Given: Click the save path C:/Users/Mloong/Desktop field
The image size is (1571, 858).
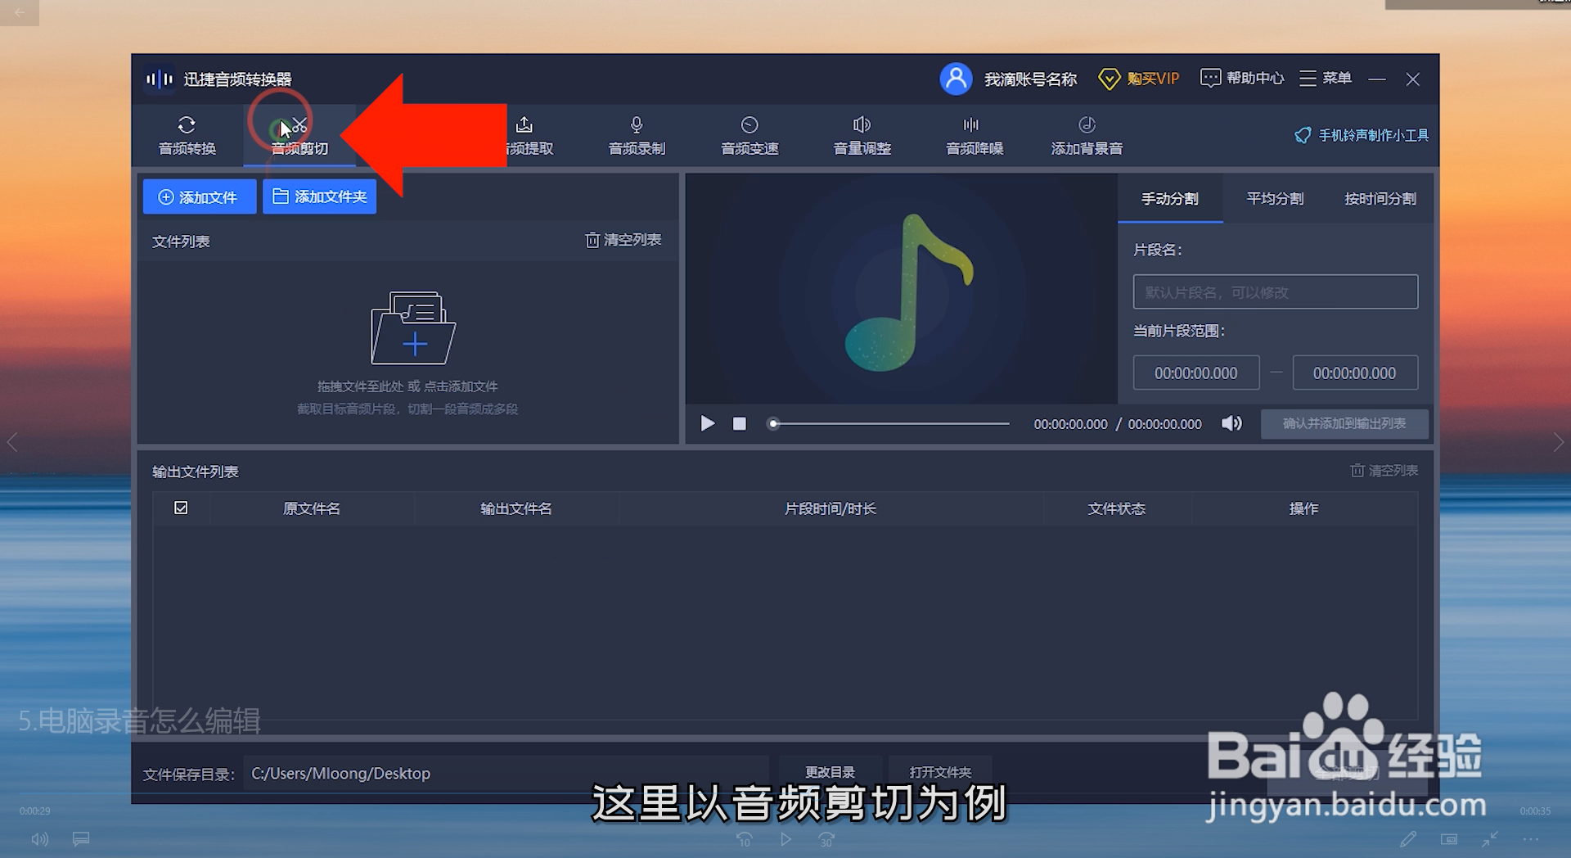Looking at the screenshot, I should pyautogui.click(x=506, y=774).
